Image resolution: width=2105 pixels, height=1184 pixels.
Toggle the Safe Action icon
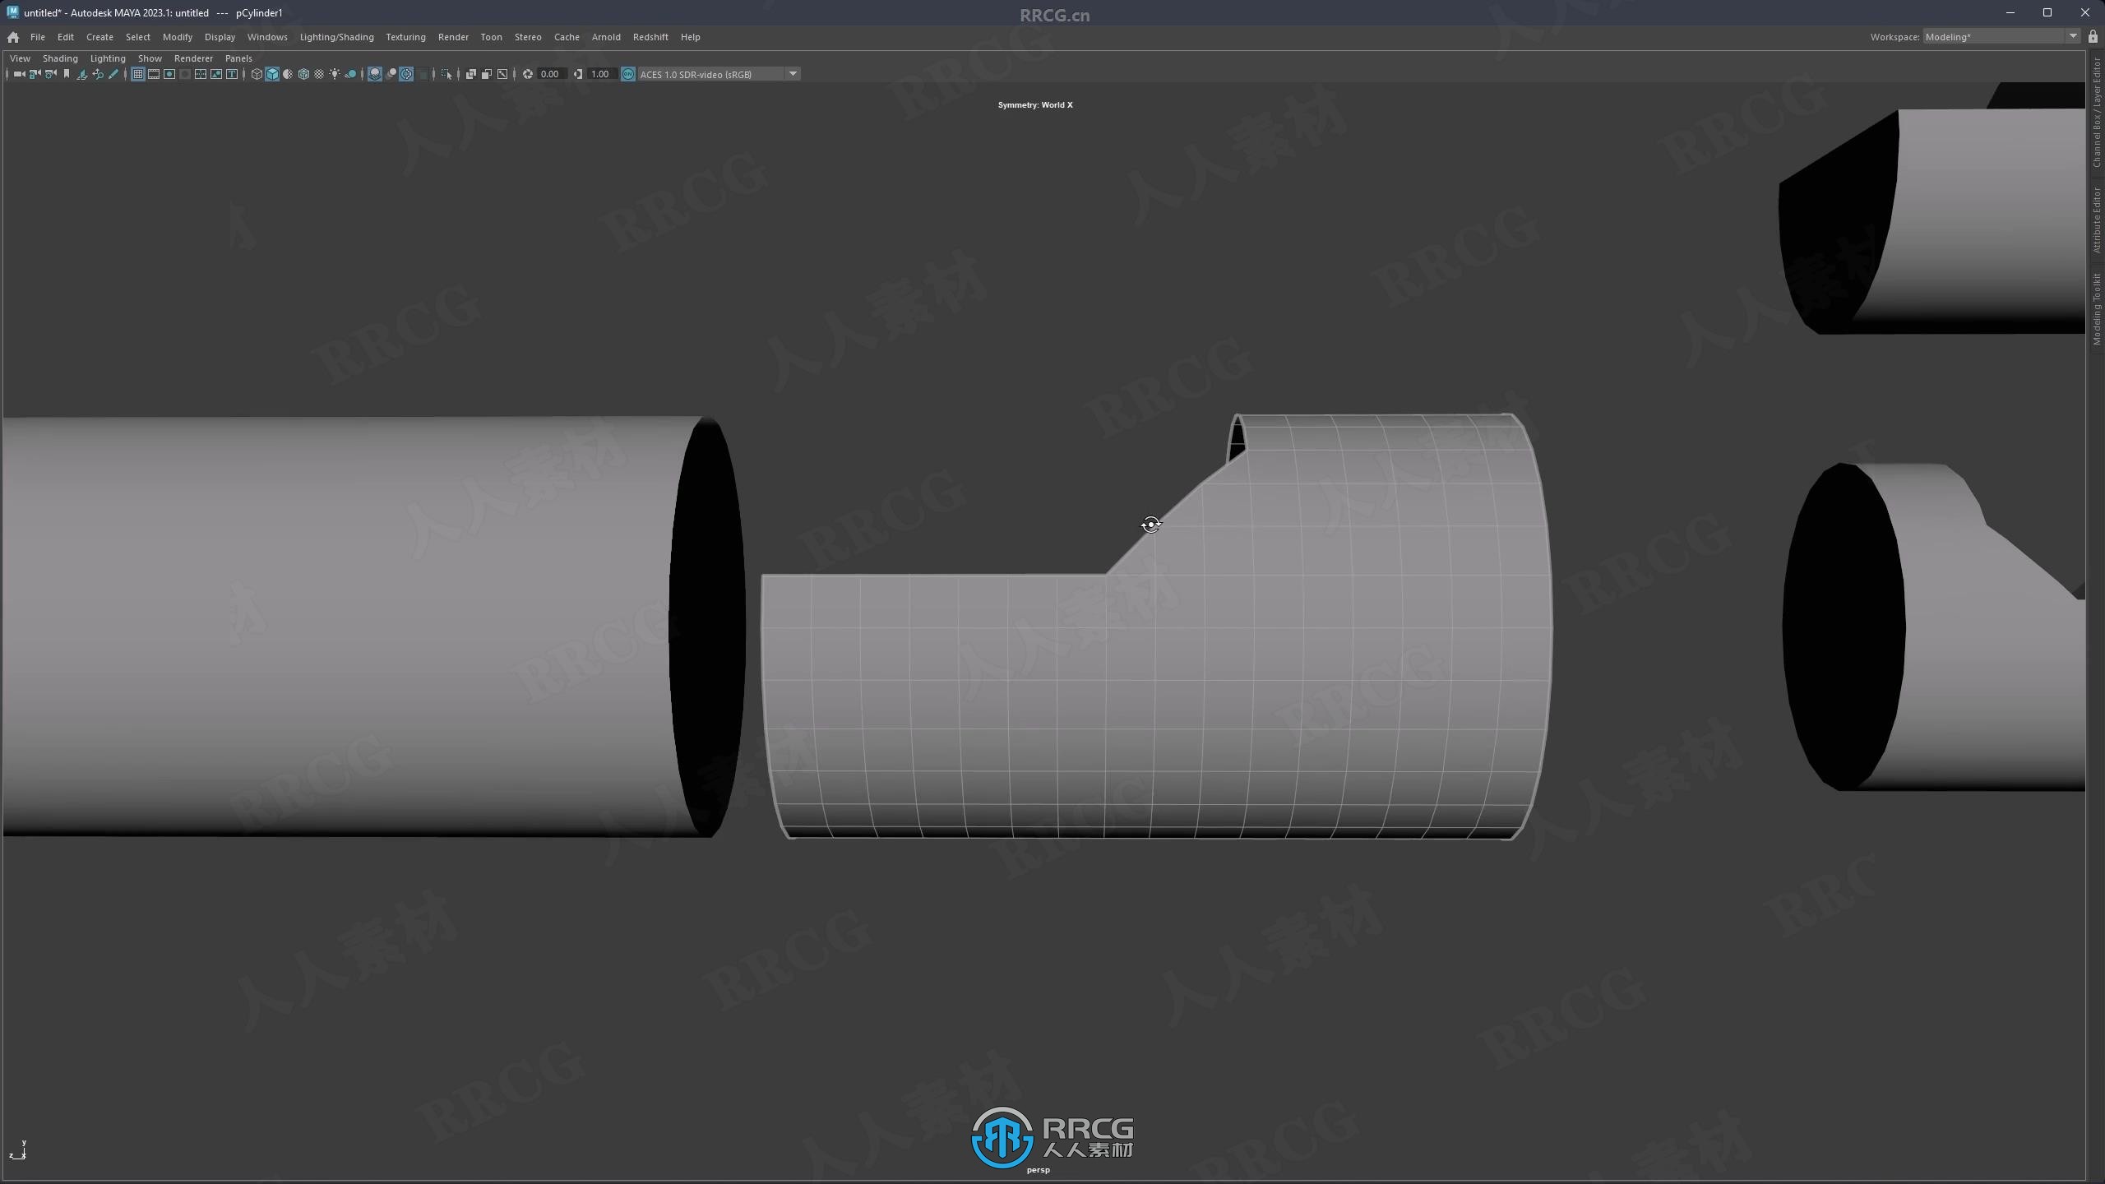[x=215, y=74]
